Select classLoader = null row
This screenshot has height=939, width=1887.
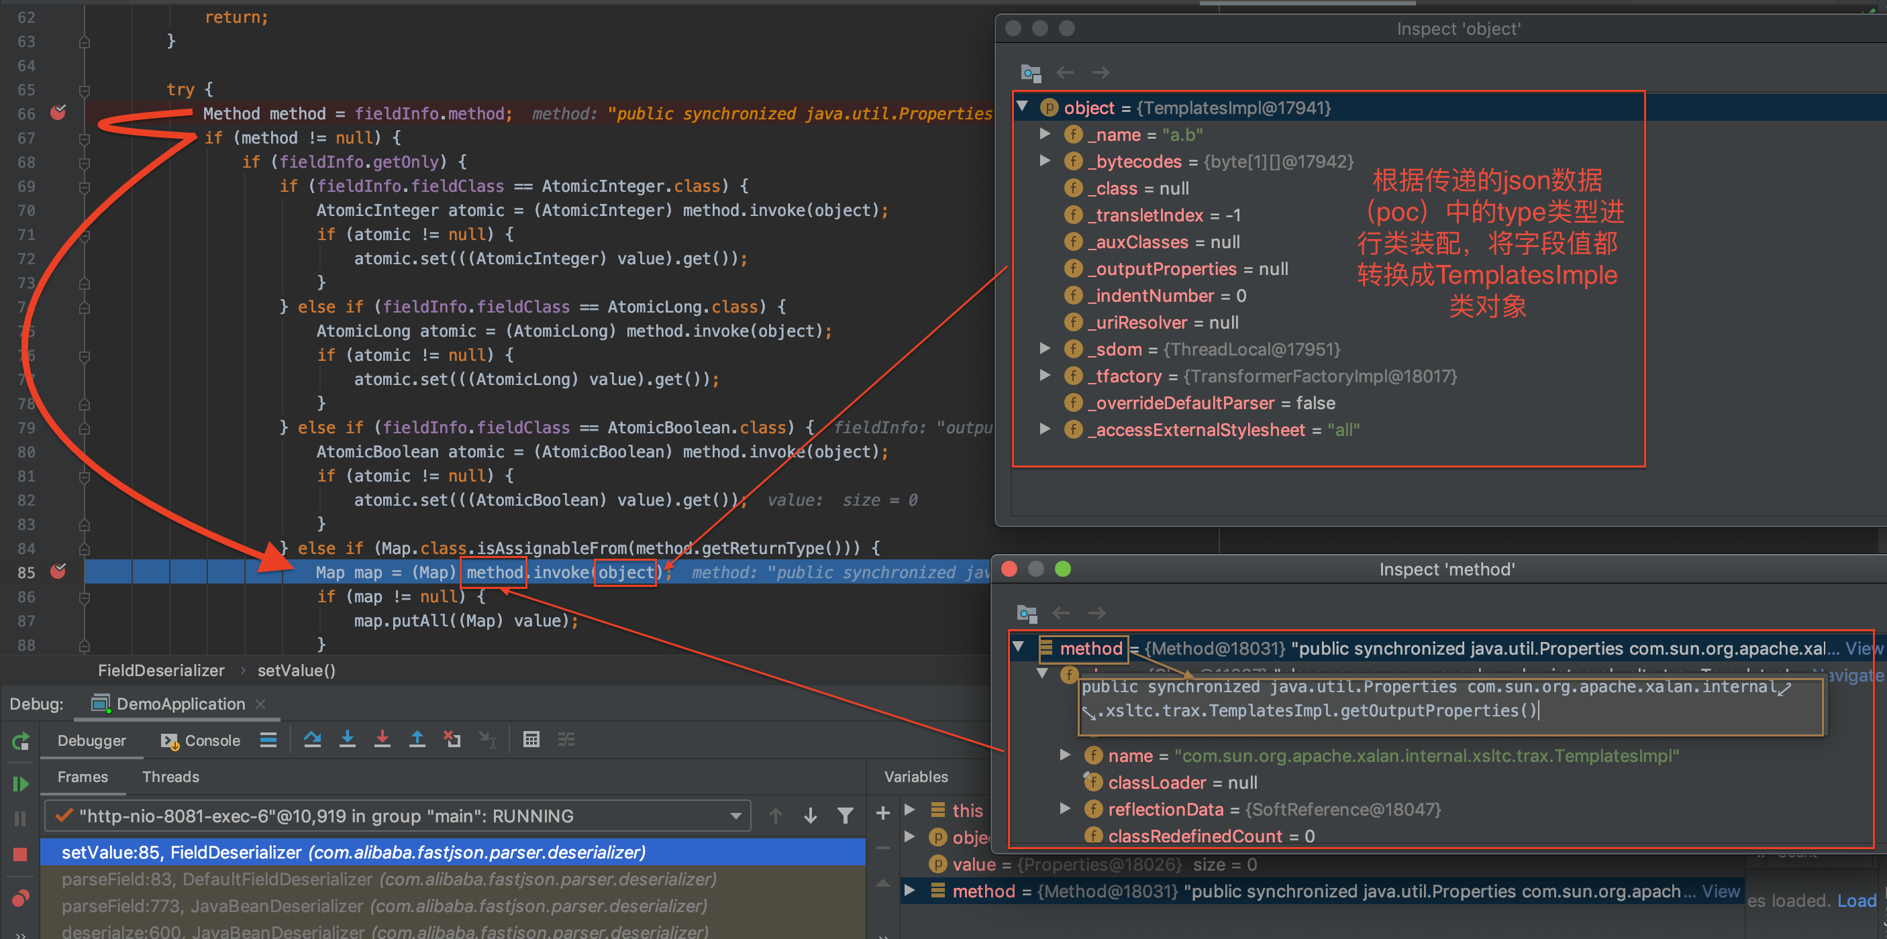click(x=1170, y=782)
